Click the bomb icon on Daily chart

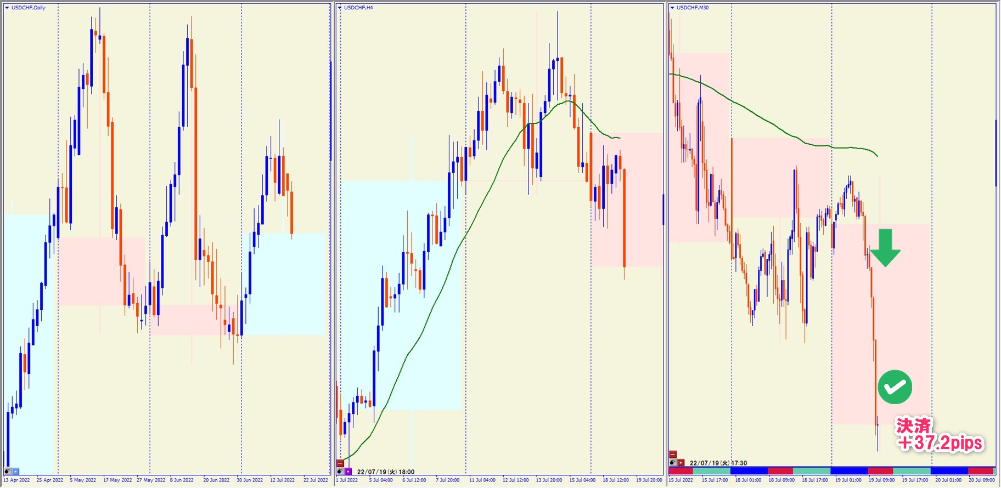pos(8,471)
